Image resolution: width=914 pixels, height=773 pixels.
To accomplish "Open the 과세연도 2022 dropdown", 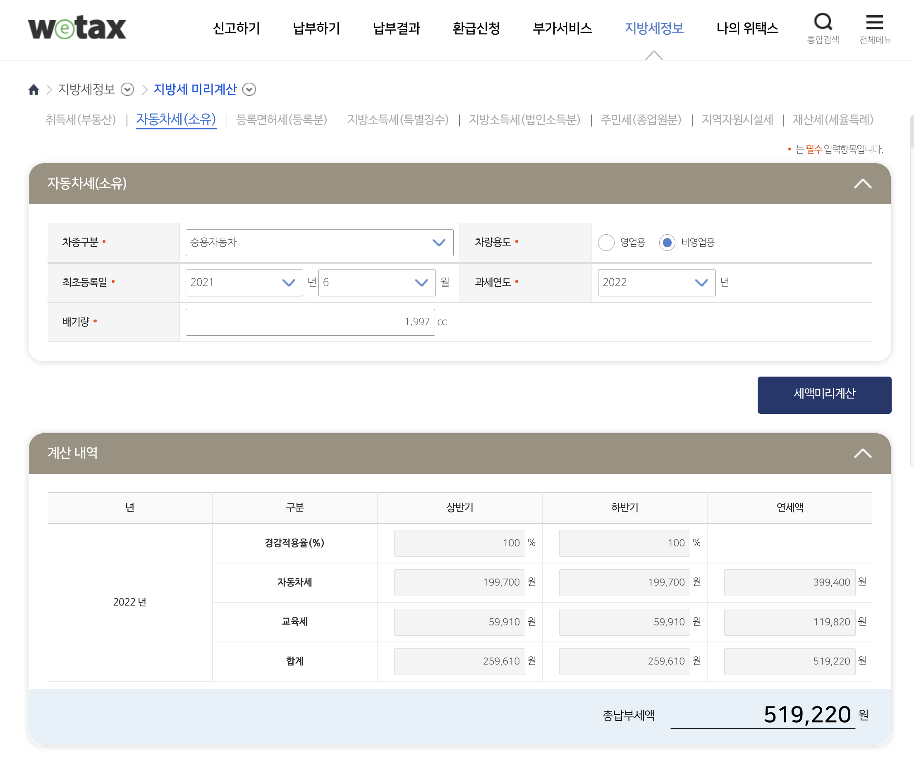I will point(656,283).
